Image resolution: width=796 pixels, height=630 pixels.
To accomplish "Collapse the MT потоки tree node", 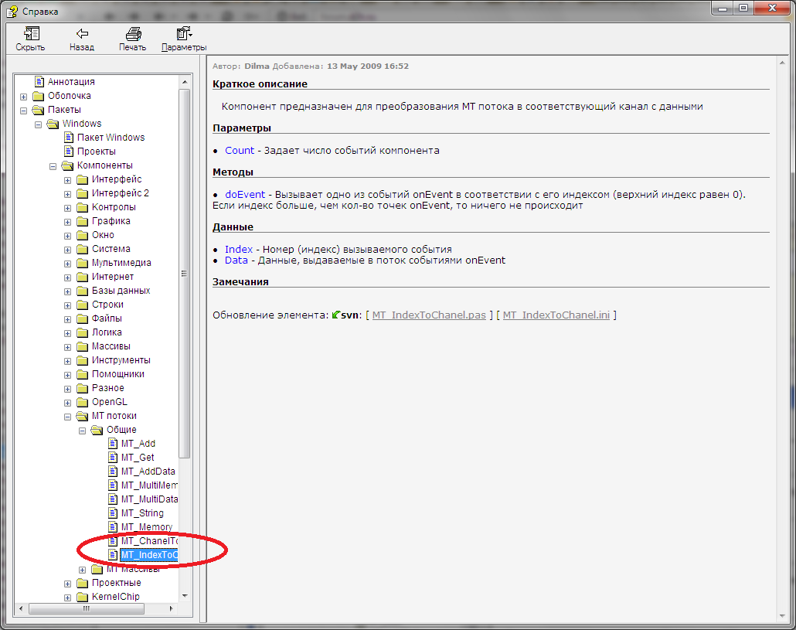I will [x=68, y=416].
